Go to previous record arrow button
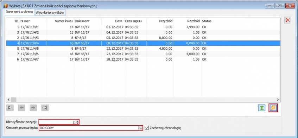This screenshot has width=298, height=138. [22, 108]
